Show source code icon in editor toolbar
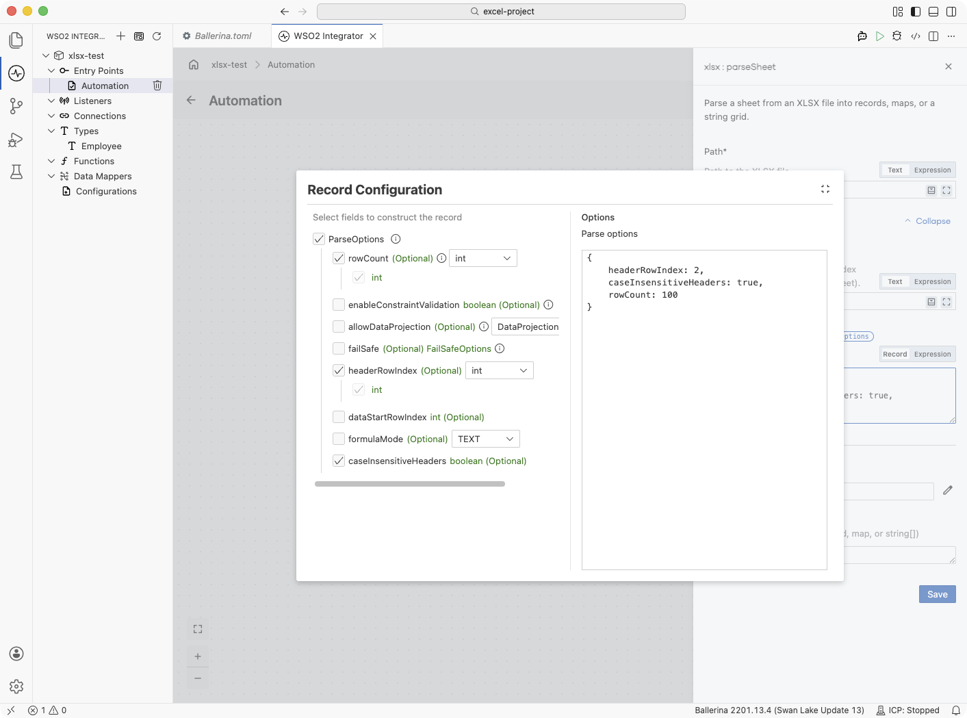The height and width of the screenshot is (718, 967). point(916,36)
